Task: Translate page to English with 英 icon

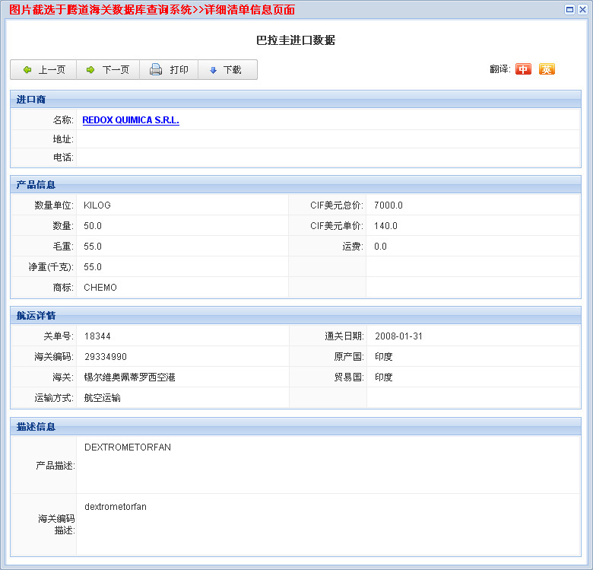Action: (547, 69)
